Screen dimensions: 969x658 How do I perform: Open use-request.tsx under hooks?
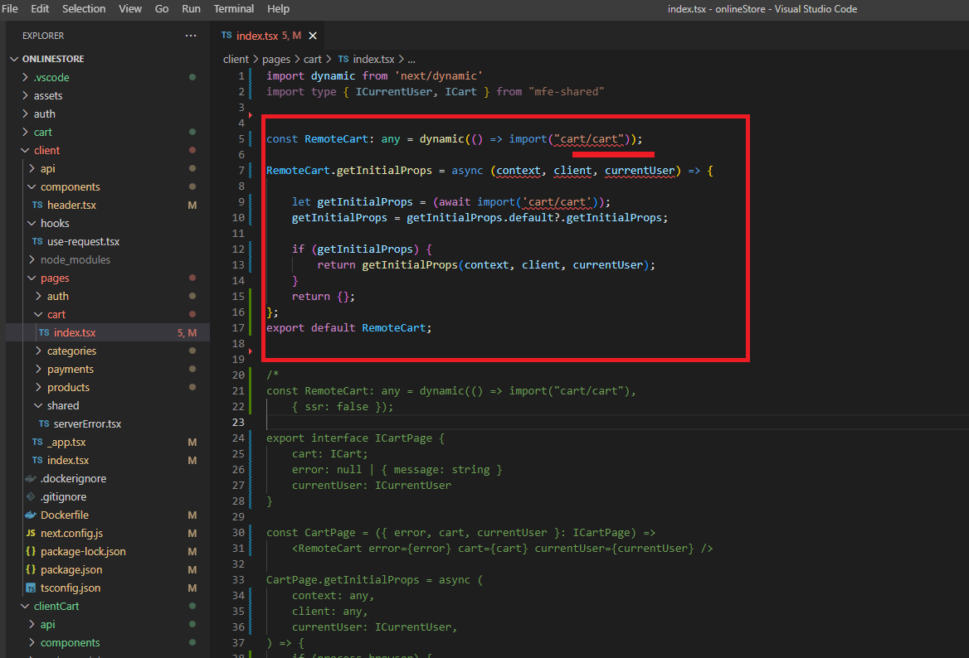coord(83,241)
